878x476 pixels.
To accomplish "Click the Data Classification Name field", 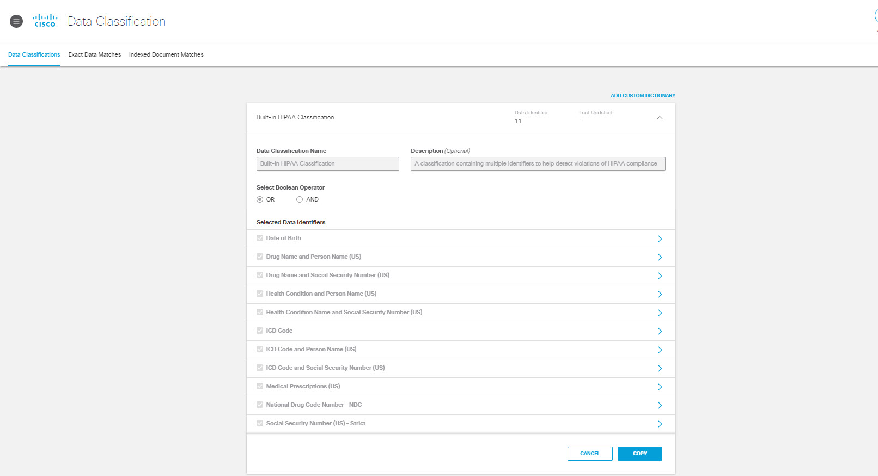I will [328, 164].
